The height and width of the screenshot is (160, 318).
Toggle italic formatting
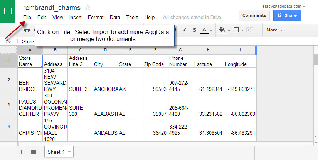tap(185, 30)
